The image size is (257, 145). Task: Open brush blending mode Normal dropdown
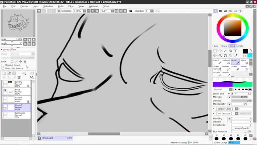tap(230, 89)
